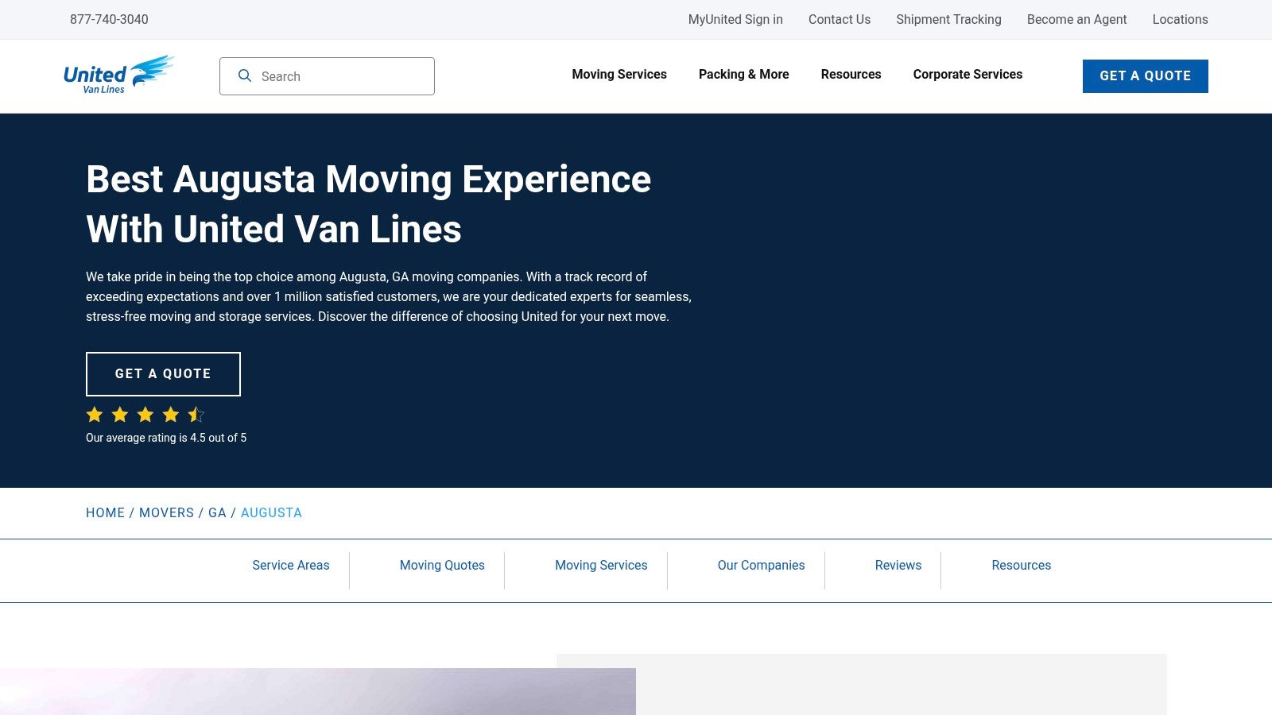Open Shipment Tracking link
This screenshot has height=715, width=1272.
click(948, 19)
